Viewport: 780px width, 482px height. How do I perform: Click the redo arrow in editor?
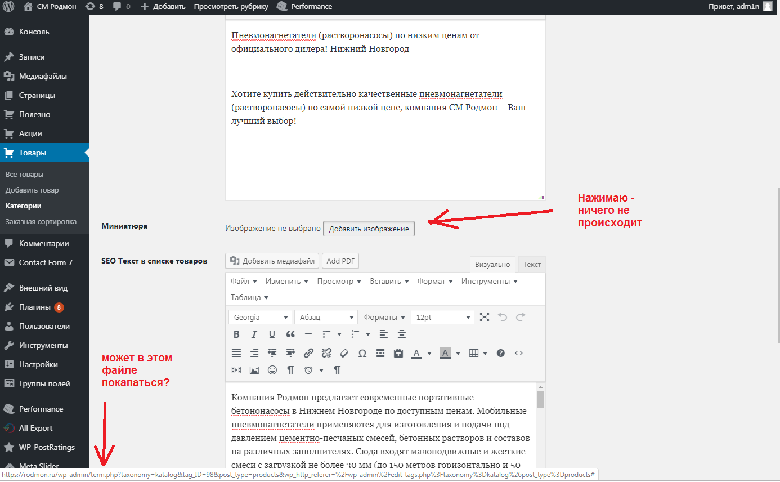(x=521, y=317)
